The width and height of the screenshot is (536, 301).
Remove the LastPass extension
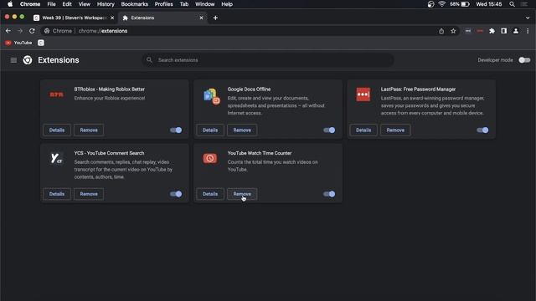point(395,130)
